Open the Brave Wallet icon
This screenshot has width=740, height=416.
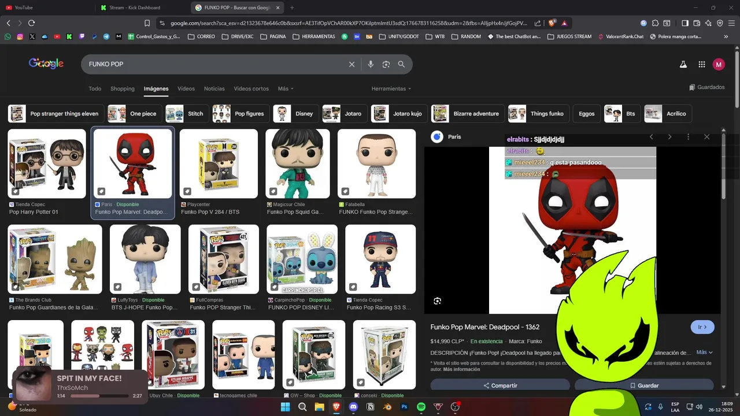click(697, 23)
